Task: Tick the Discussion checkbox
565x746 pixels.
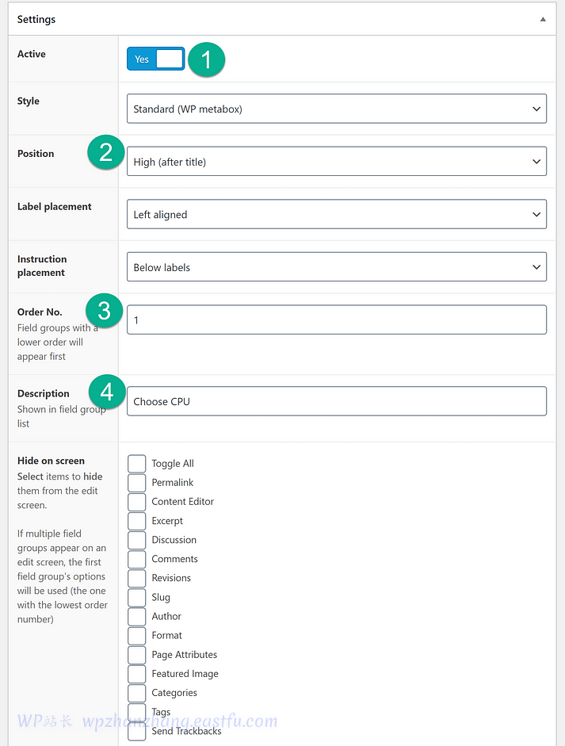Action: click(137, 540)
